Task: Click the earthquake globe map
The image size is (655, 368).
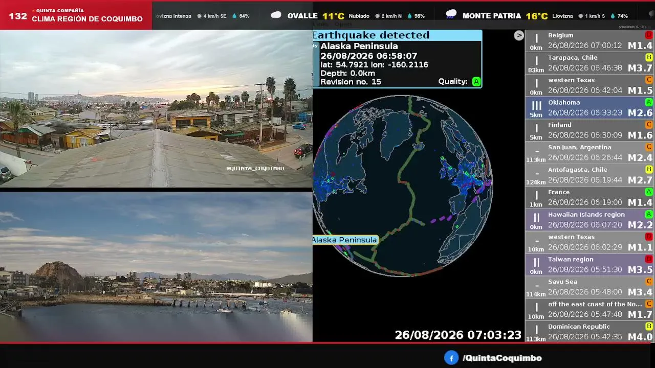Action: point(403,185)
